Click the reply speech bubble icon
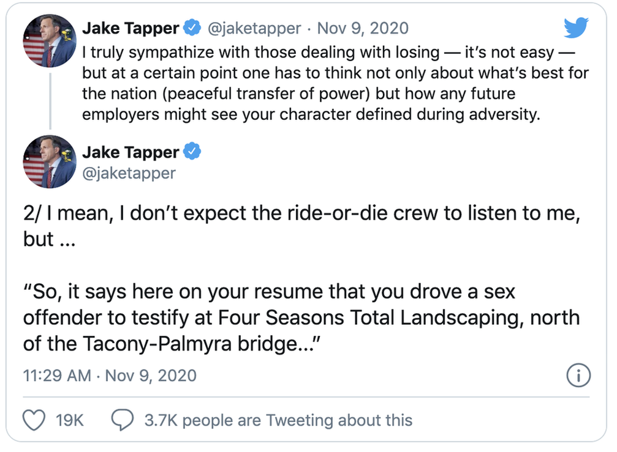The height and width of the screenshot is (452, 617). [x=123, y=420]
